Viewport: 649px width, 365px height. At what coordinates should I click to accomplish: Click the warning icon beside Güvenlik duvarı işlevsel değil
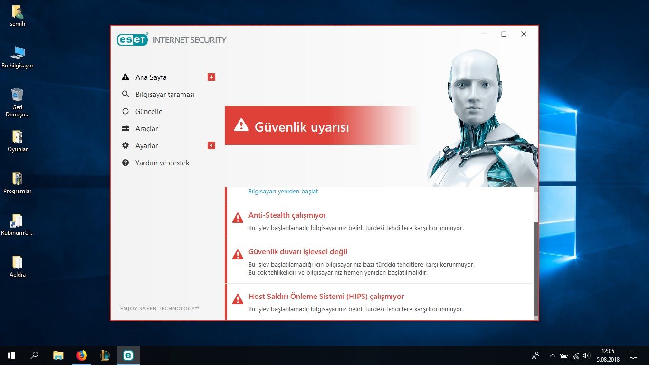click(238, 255)
